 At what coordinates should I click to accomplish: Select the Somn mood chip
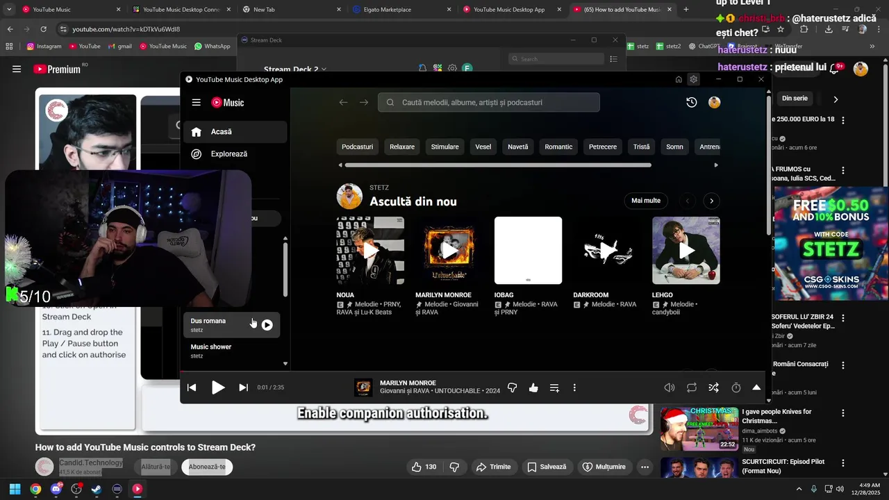pyautogui.click(x=675, y=147)
